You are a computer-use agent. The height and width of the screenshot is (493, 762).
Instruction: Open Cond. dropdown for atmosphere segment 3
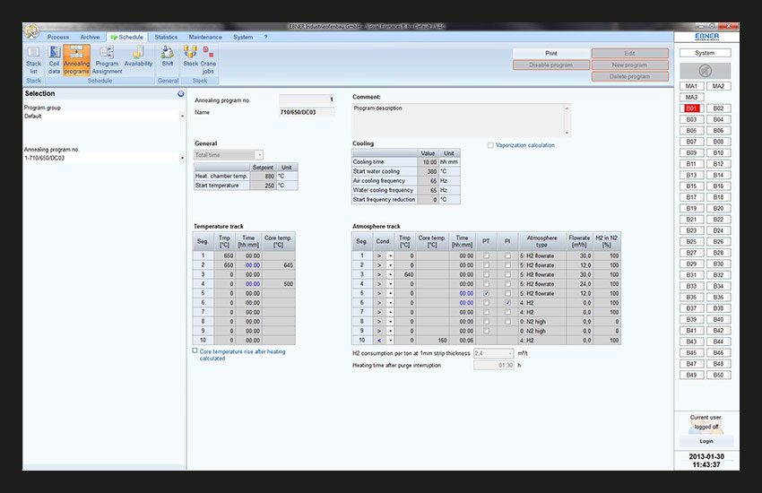(390, 274)
